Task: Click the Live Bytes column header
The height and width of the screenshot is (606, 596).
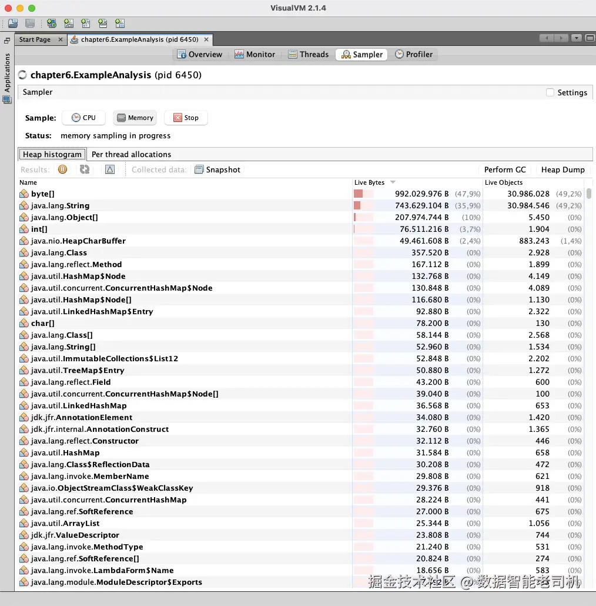Action: (418, 182)
